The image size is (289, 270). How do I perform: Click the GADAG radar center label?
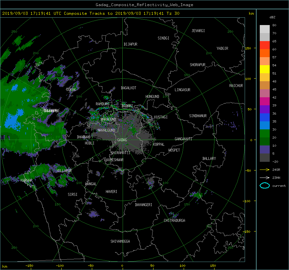click(122, 140)
